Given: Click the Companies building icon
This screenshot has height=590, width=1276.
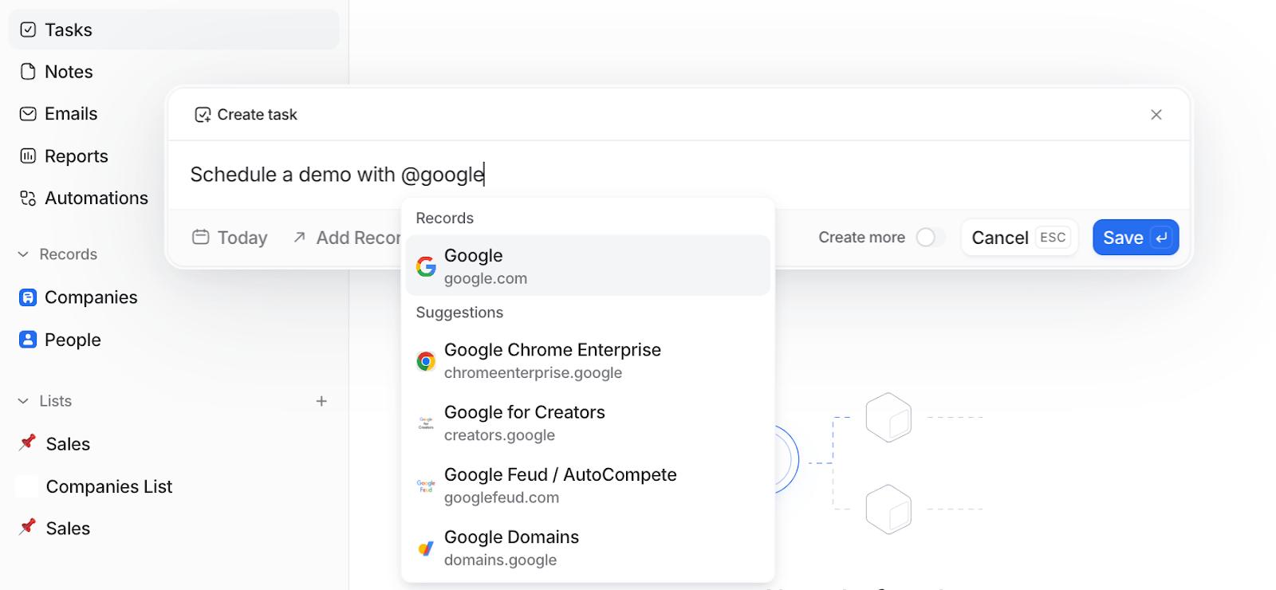Looking at the screenshot, I should 28,297.
